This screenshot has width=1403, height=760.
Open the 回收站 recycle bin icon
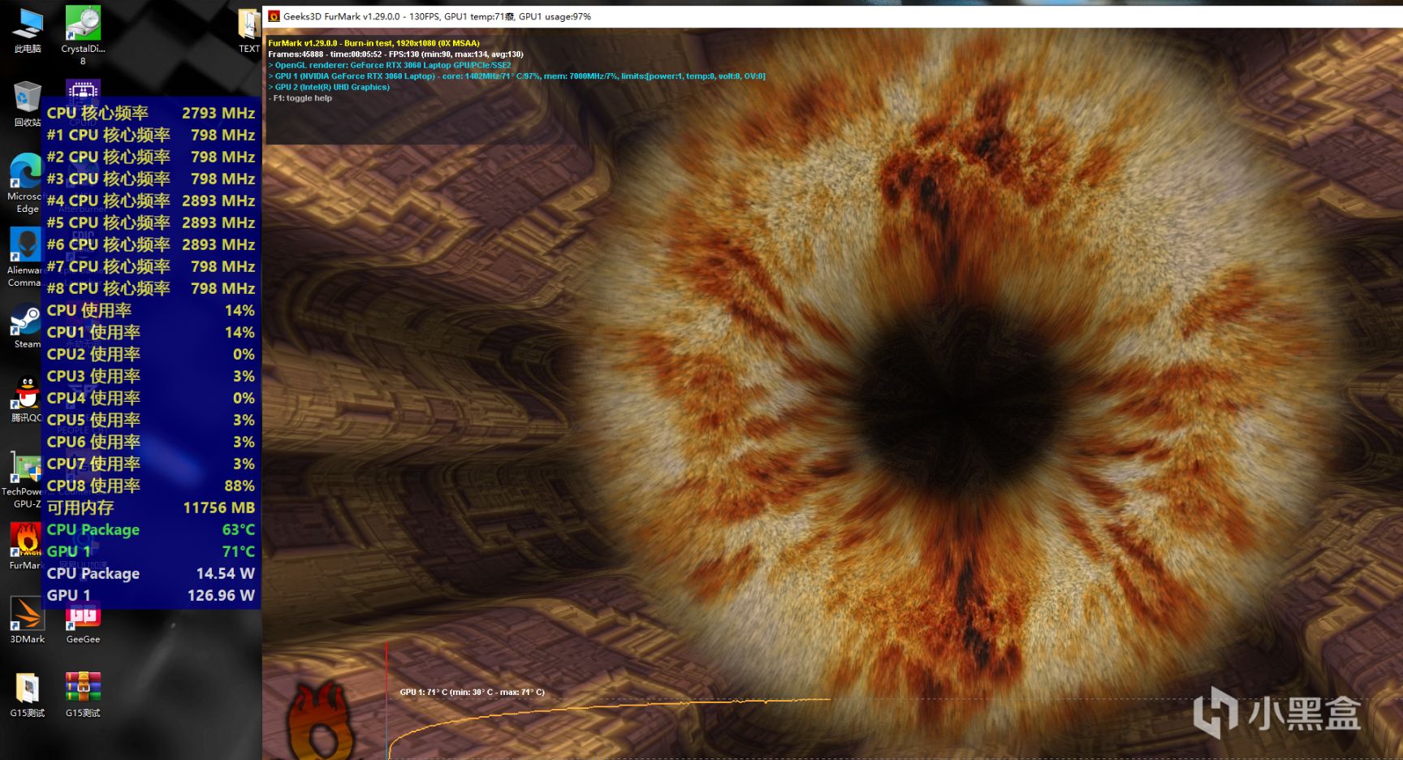(x=28, y=104)
